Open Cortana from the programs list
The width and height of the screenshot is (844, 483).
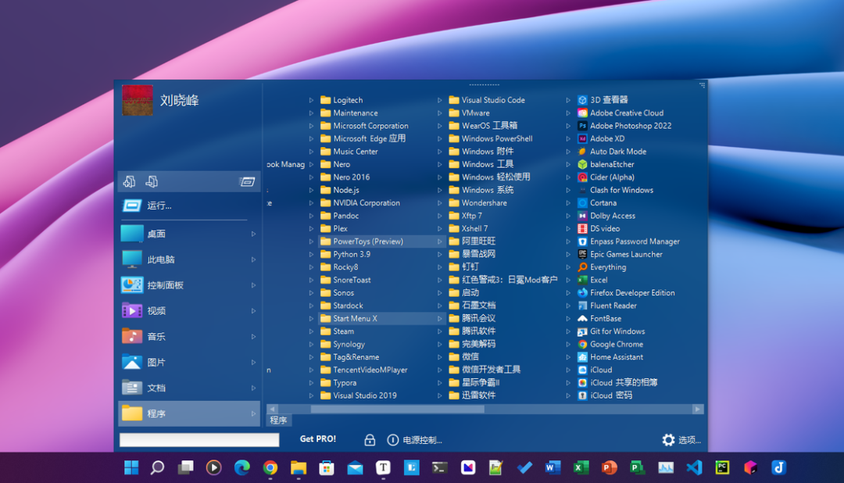[x=597, y=203]
